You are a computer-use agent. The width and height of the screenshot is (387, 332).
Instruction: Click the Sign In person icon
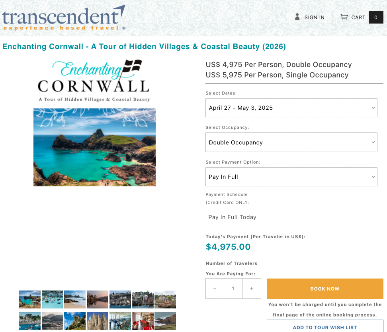(x=297, y=17)
